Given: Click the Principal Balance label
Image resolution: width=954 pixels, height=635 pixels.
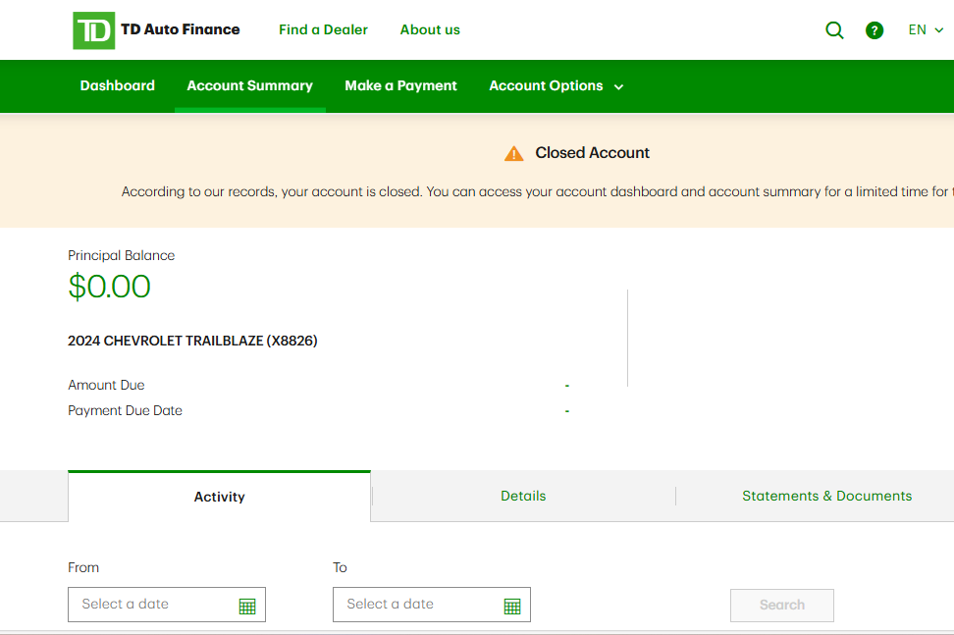Looking at the screenshot, I should [121, 255].
